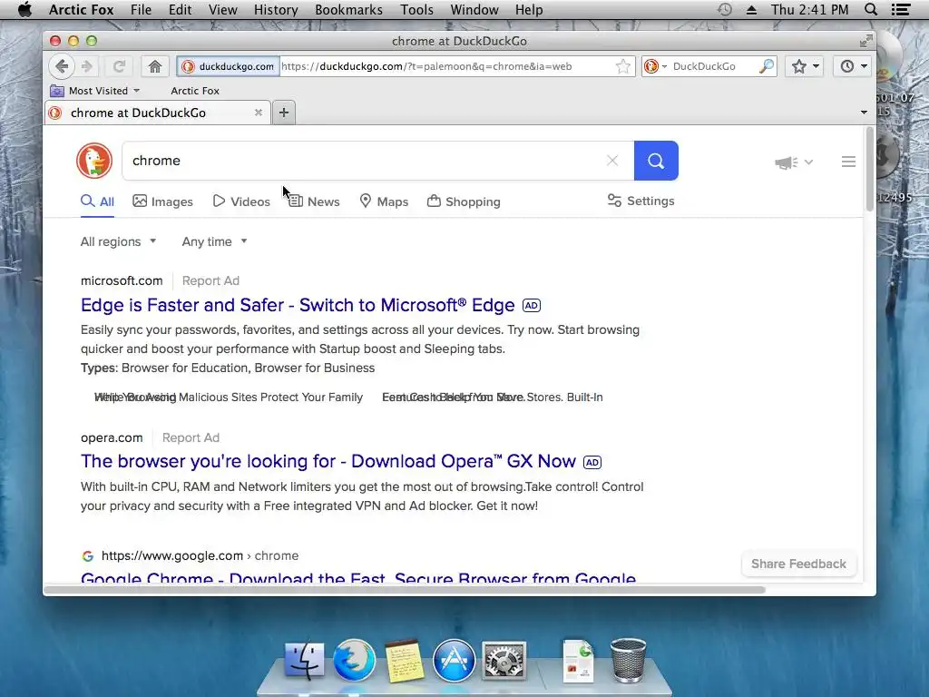Open the Trash in the dock
The width and height of the screenshot is (929, 697).
pos(628,661)
